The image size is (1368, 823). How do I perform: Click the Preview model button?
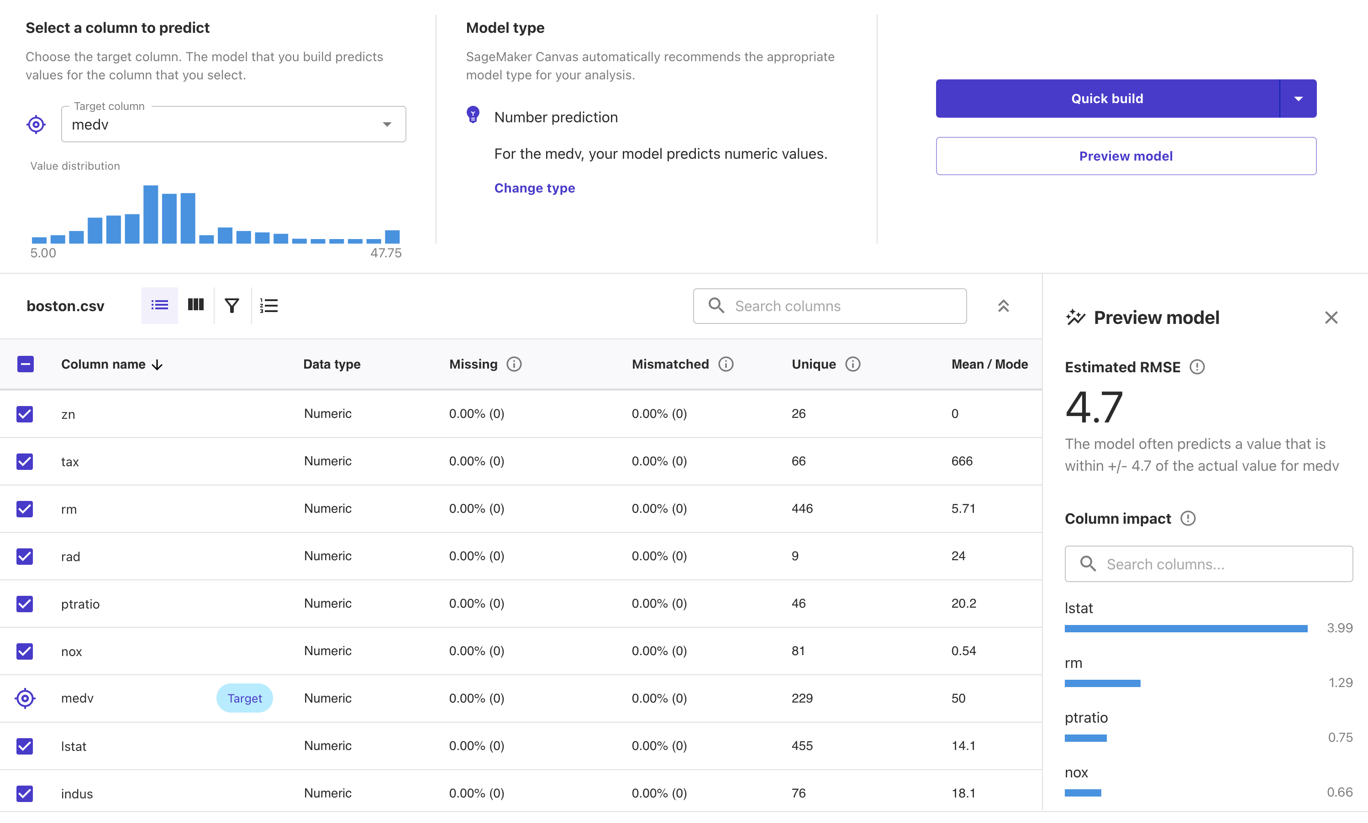(x=1126, y=156)
